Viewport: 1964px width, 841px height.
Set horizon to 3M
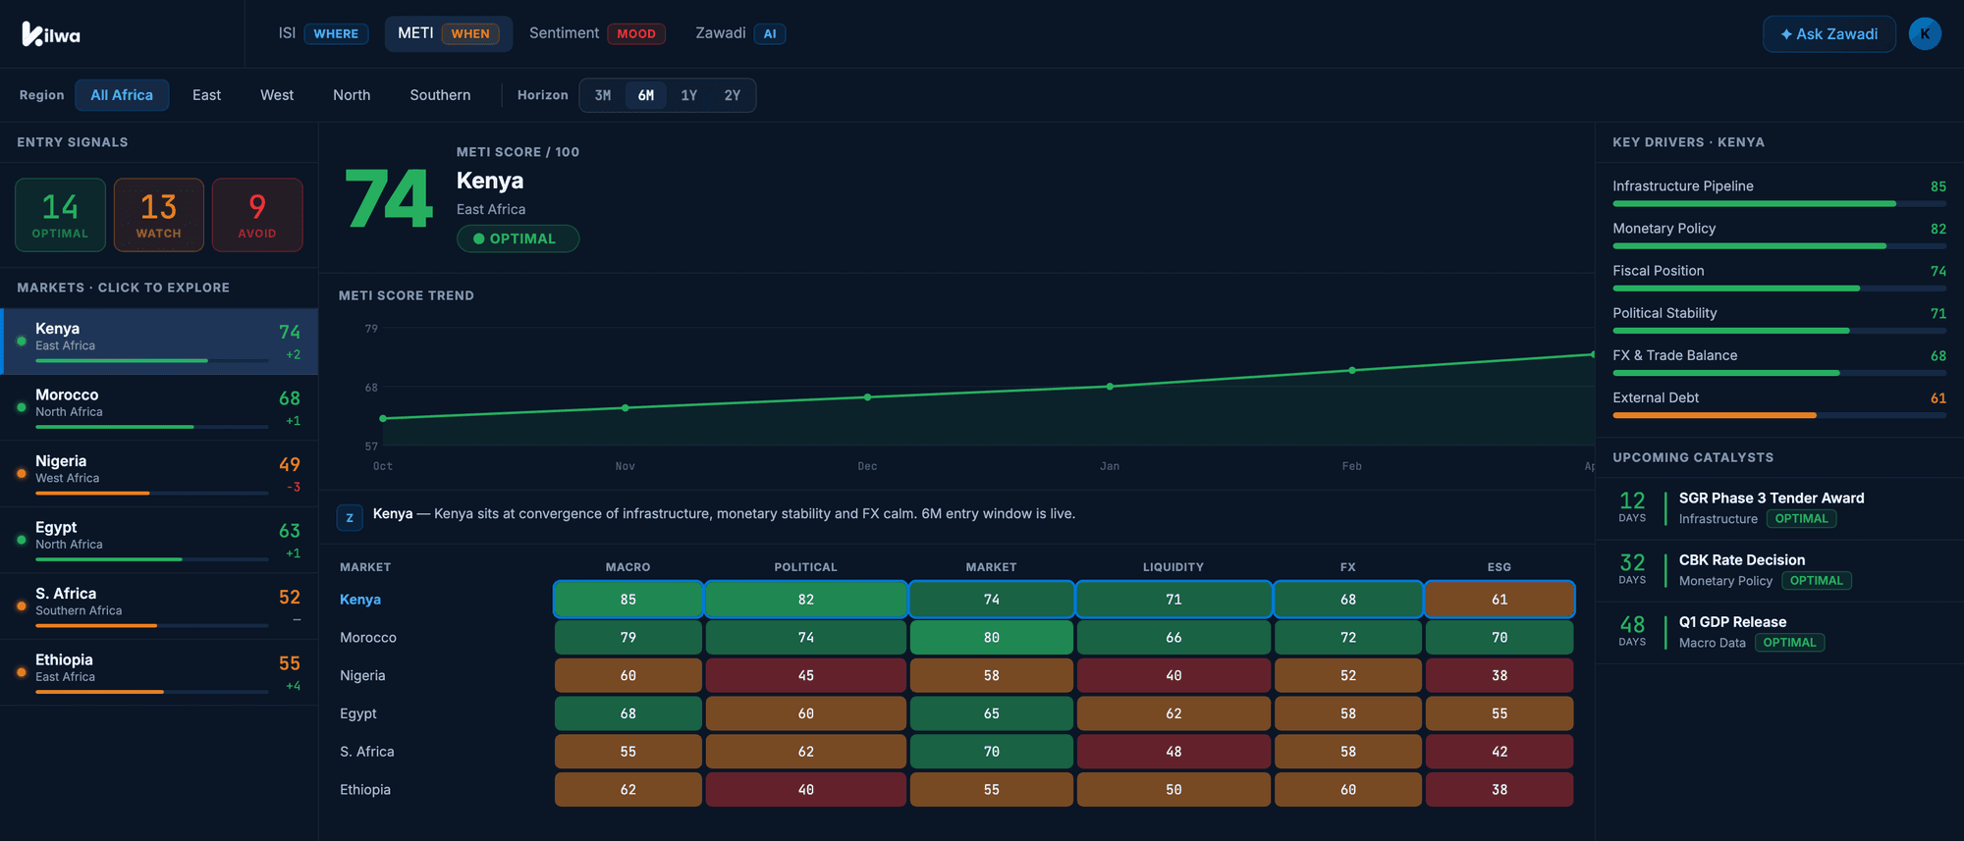coord(603,95)
